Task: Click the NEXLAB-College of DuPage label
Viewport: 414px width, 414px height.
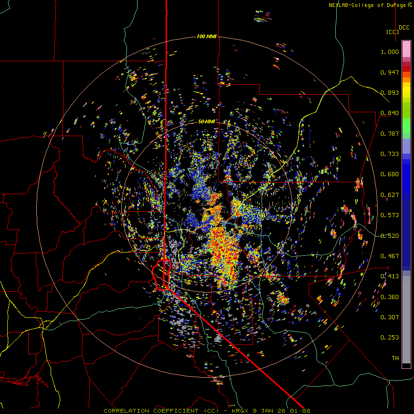Action: (x=370, y=5)
